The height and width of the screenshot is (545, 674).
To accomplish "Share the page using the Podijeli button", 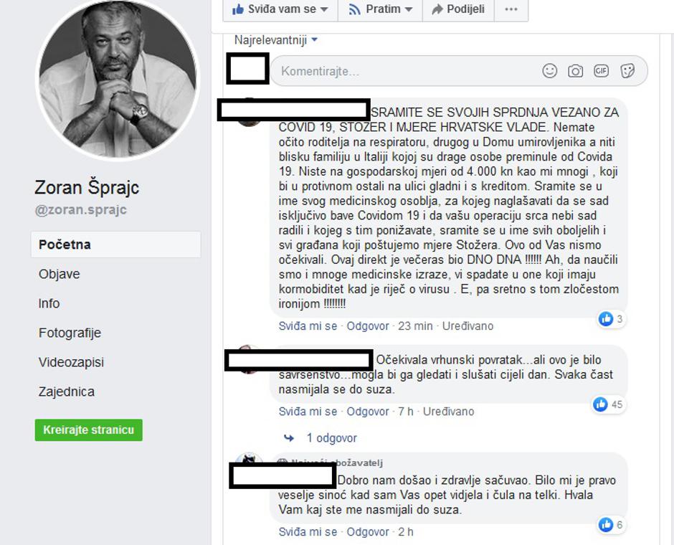I will tap(458, 9).
